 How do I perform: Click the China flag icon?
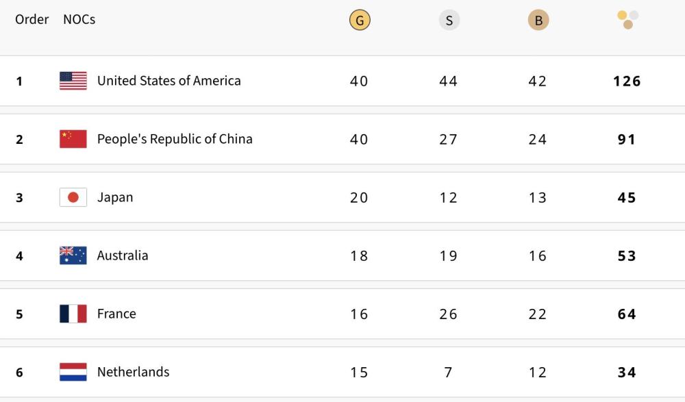click(x=73, y=139)
